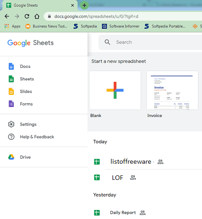Click the Settings gear icon

point(11,124)
